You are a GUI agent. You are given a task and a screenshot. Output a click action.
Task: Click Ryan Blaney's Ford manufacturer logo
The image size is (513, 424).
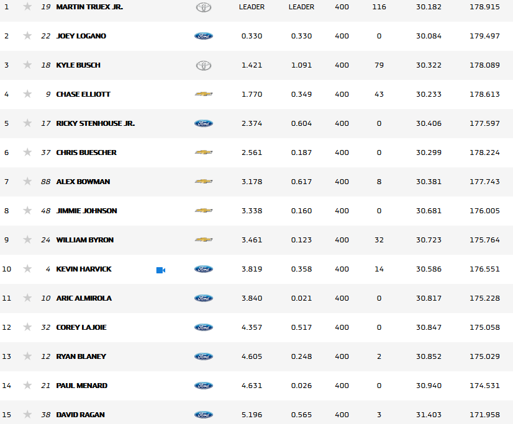(204, 356)
